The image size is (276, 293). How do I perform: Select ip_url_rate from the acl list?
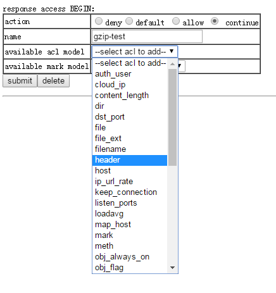click(x=130, y=182)
